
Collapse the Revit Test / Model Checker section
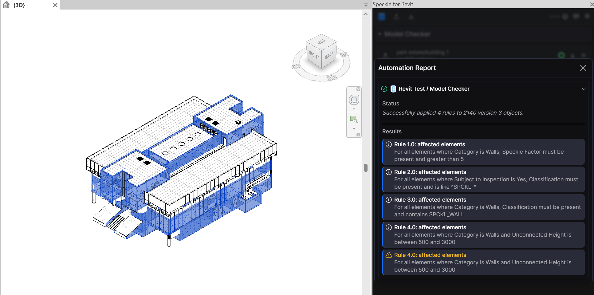click(584, 89)
